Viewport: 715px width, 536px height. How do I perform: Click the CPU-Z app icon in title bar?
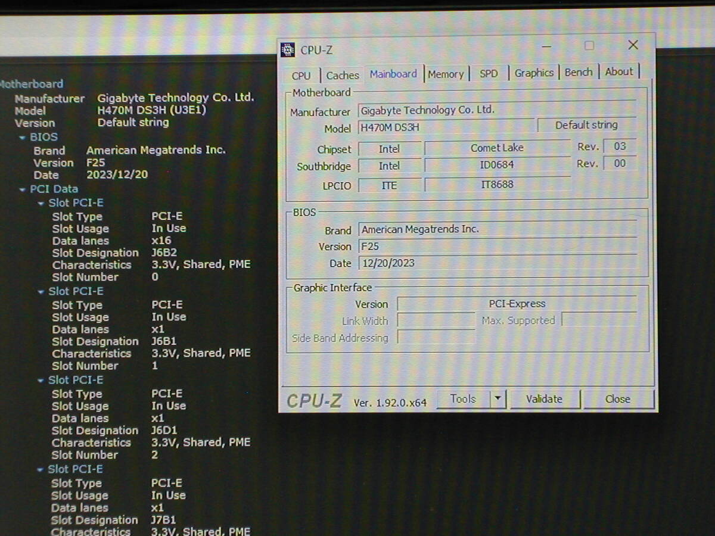(288, 49)
